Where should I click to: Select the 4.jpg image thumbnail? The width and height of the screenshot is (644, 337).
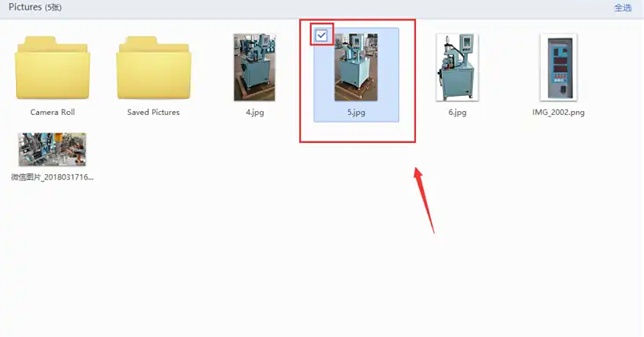(254, 67)
